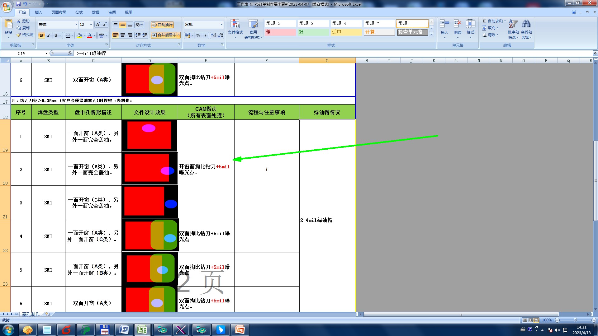Open the font name dropdown 宋体

pos(76,25)
